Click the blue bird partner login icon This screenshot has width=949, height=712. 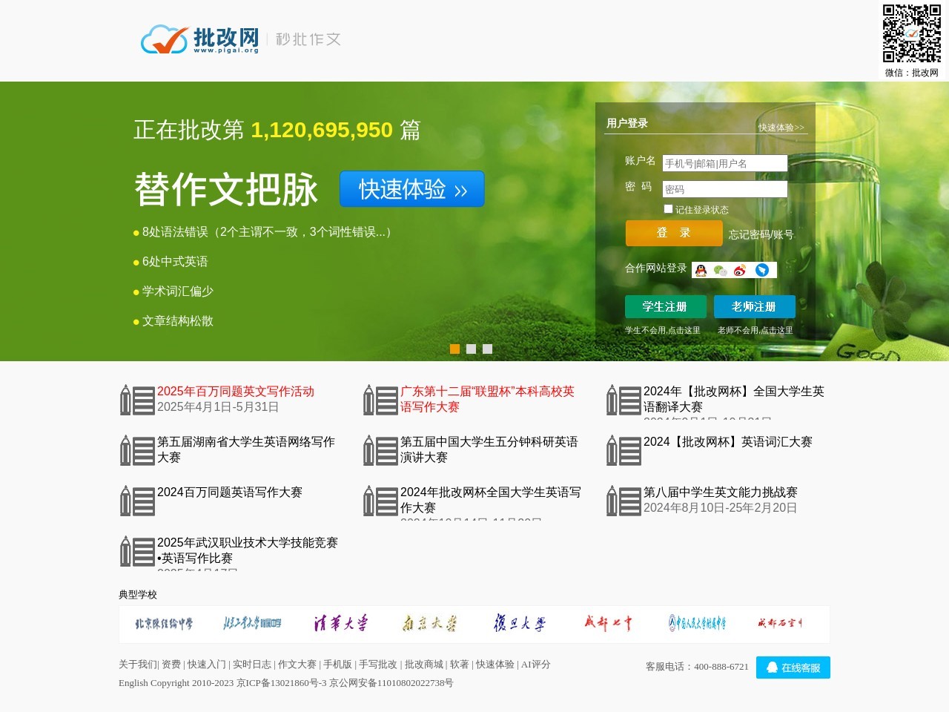[761, 269]
